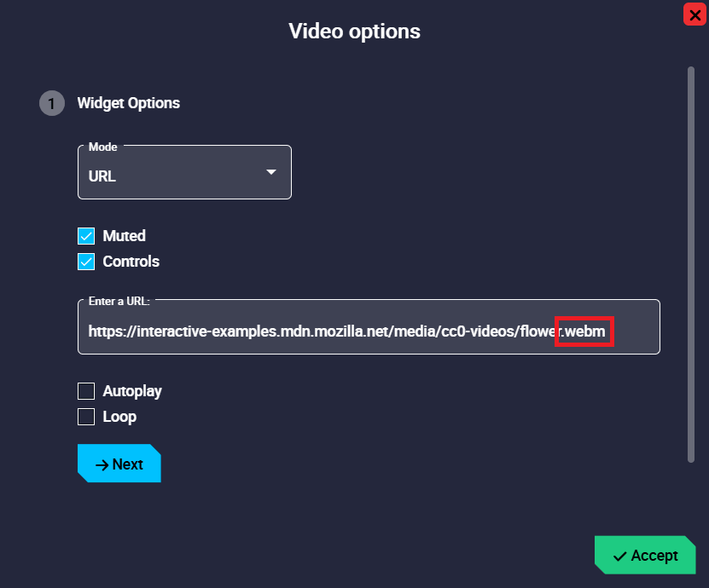Screen dimensions: 709x588
Task: Click the dialog's vertical scrollbar
Action: [690, 264]
